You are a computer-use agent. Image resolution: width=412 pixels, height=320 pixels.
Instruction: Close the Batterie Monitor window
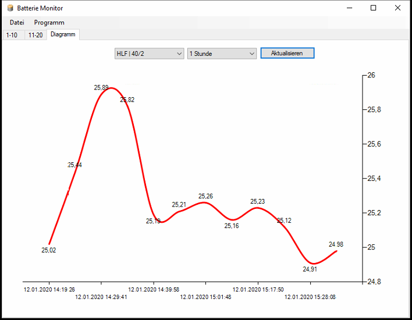[x=397, y=8]
